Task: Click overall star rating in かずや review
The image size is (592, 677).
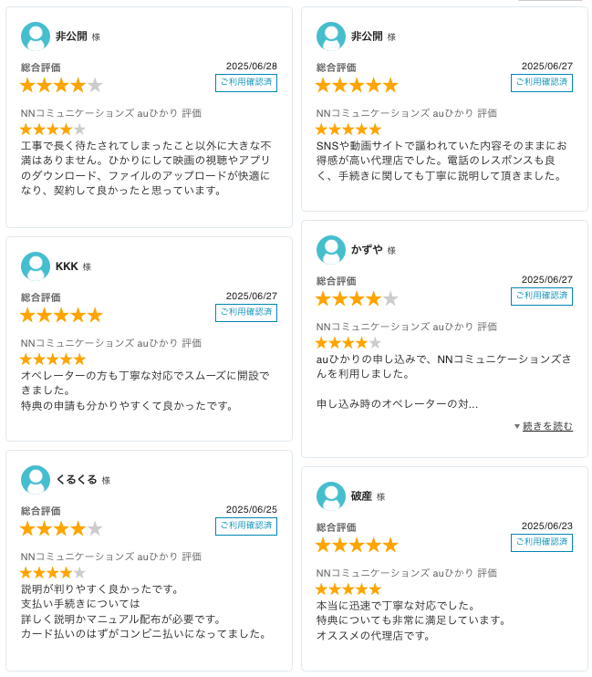Action: click(357, 298)
